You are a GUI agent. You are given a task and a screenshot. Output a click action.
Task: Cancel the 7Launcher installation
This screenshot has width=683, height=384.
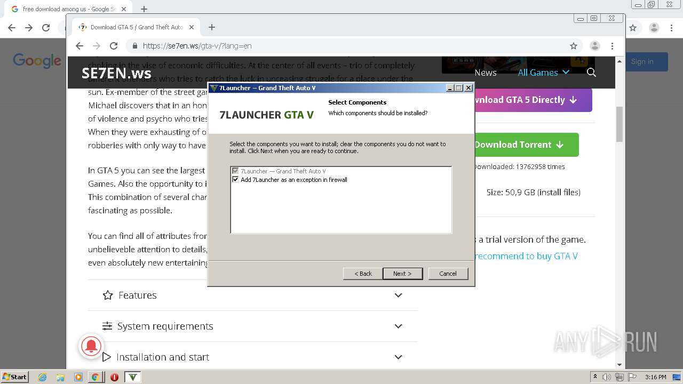click(x=448, y=274)
